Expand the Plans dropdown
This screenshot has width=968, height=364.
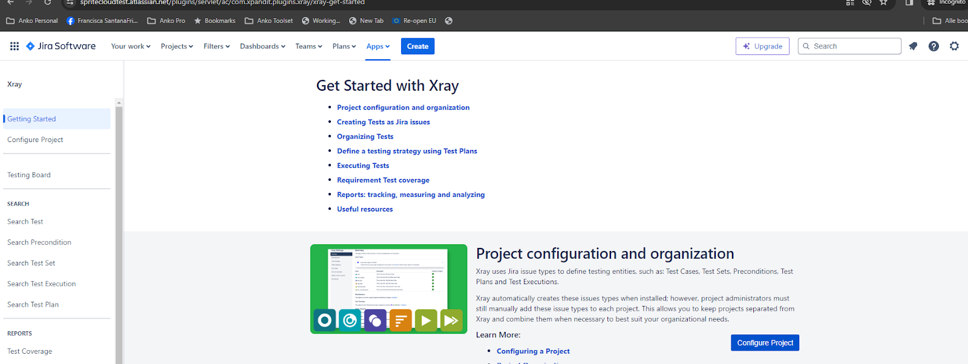344,46
